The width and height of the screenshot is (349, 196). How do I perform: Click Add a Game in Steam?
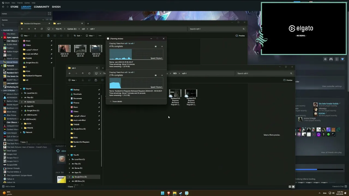tap(8, 186)
